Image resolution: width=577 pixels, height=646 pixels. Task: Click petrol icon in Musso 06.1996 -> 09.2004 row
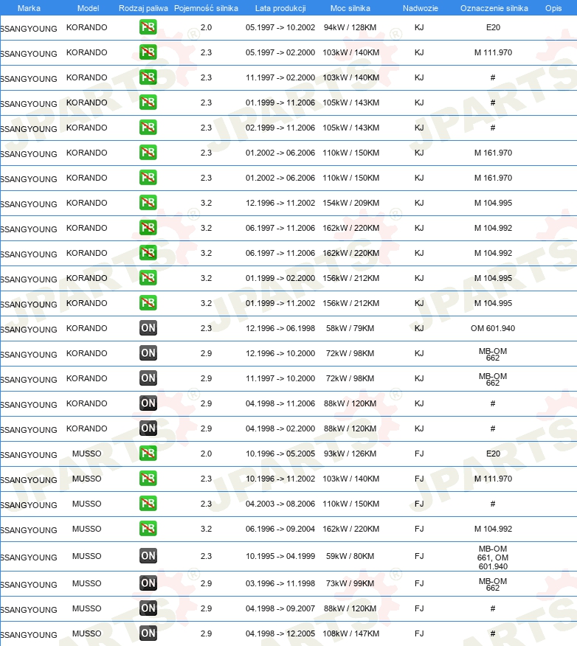click(148, 529)
